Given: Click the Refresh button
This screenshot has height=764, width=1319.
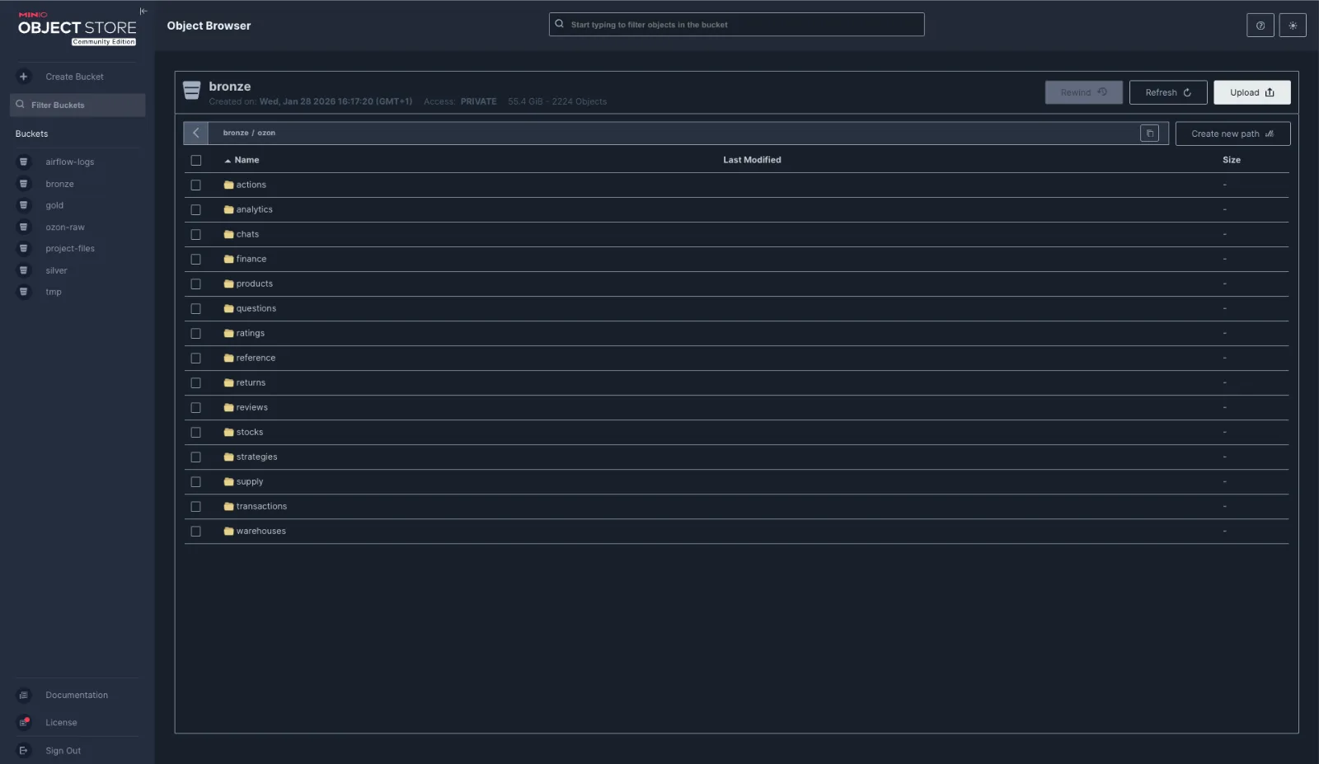Looking at the screenshot, I should [1168, 92].
